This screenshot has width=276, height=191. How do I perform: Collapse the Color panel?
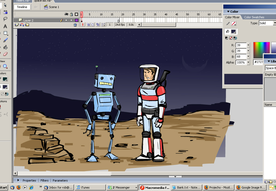[x=228, y=12]
